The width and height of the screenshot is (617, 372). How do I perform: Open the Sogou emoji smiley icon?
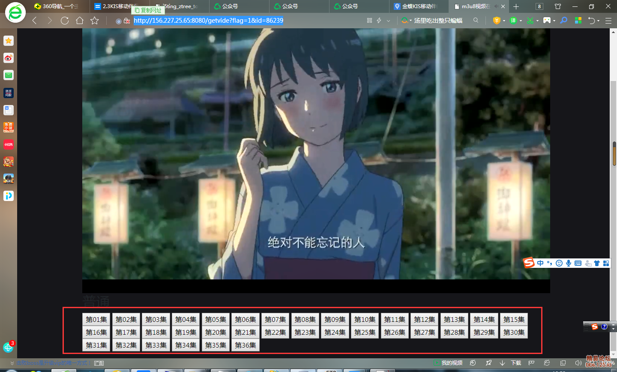pos(559,263)
